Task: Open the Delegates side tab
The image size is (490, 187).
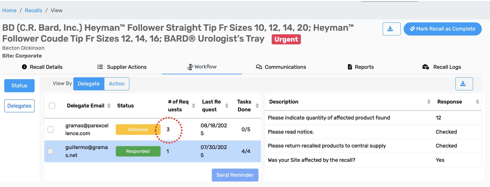Action: tap(19, 106)
